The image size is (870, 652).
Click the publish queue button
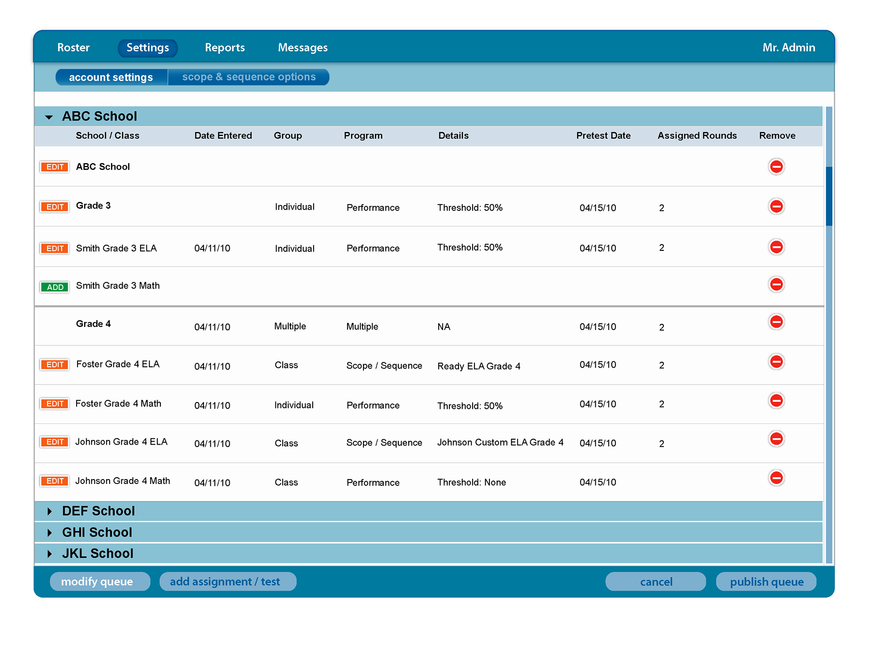766,582
